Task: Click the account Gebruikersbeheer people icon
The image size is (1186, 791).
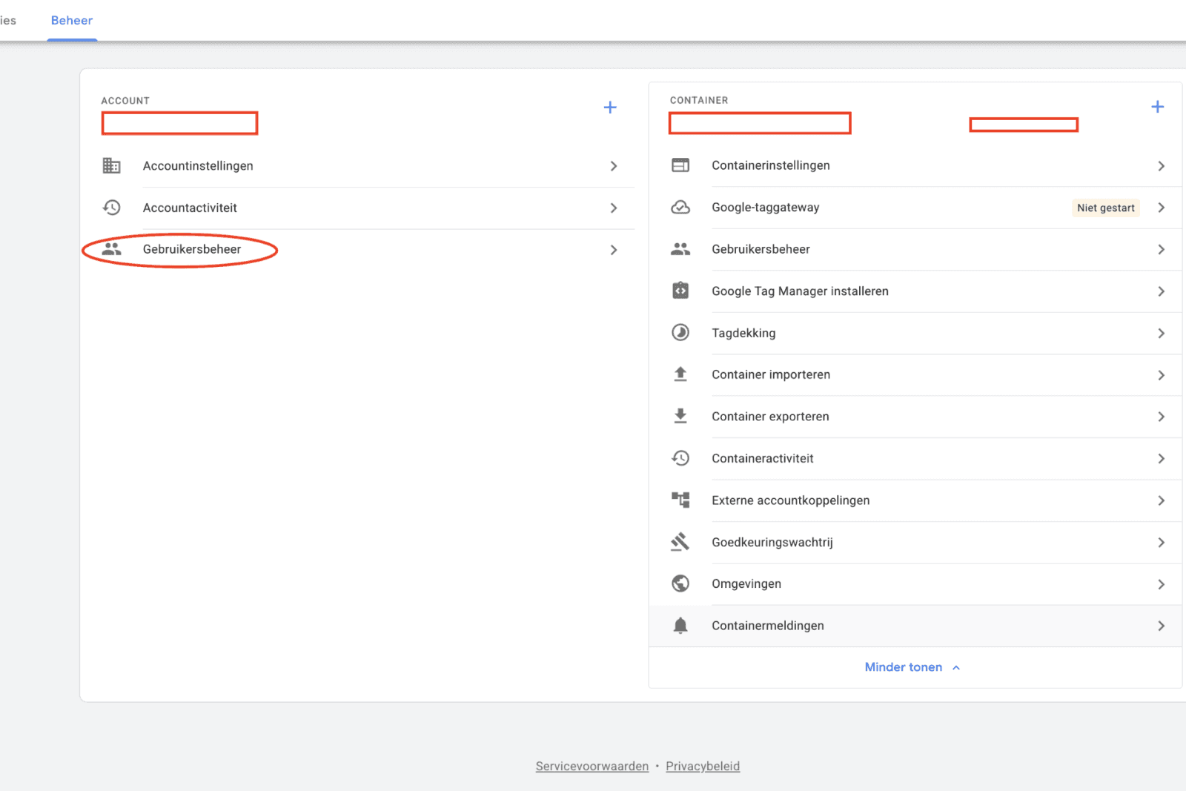Action: (111, 249)
